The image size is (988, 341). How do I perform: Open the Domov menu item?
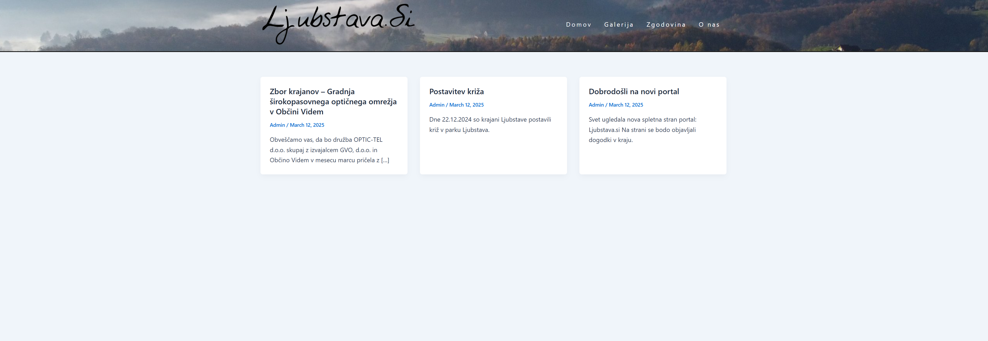point(578,25)
